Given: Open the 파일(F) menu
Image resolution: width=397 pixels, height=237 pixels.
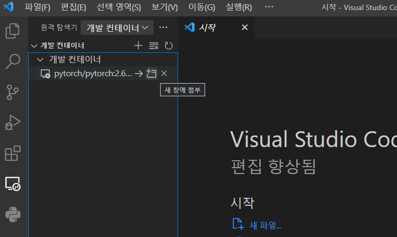Looking at the screenshot, I should 38,7.
